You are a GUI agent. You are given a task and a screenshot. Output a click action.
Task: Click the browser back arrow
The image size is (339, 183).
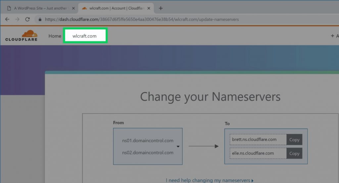click(x=7, y=19)
